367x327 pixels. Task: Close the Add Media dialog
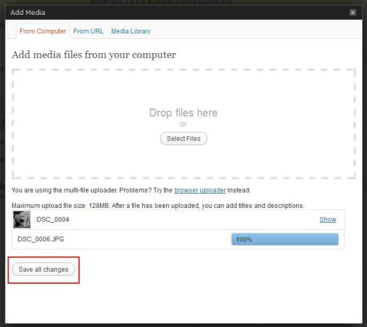coord(353,13)
